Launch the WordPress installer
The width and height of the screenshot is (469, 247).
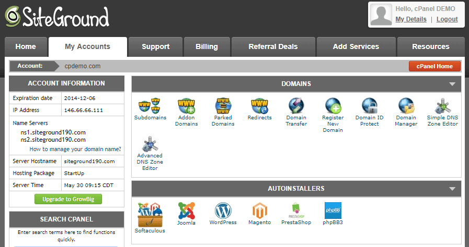[x=223, y=214]
